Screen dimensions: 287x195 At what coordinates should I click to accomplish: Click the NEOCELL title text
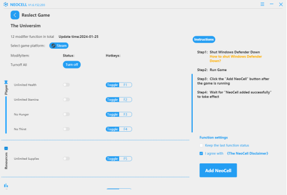coord(19,5)
